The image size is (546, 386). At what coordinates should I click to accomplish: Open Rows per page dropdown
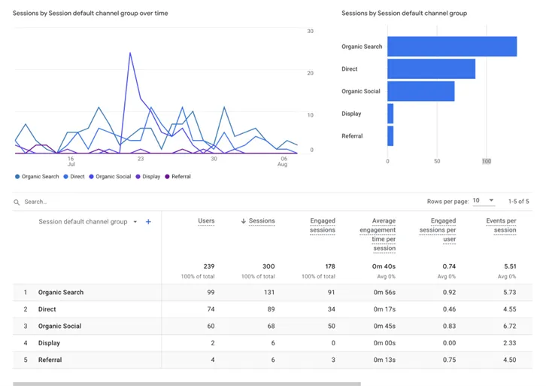pyautogui.click(x=484, y=201)
